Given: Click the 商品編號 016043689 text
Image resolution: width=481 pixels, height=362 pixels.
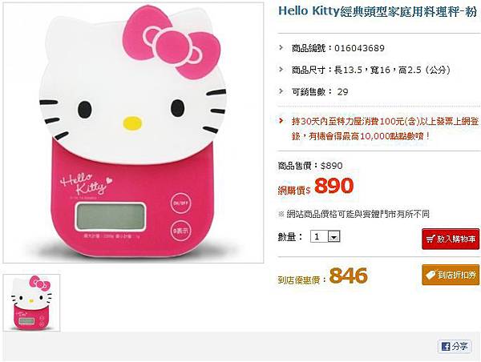Looking at the screenshot, I should tap(338, 48).
